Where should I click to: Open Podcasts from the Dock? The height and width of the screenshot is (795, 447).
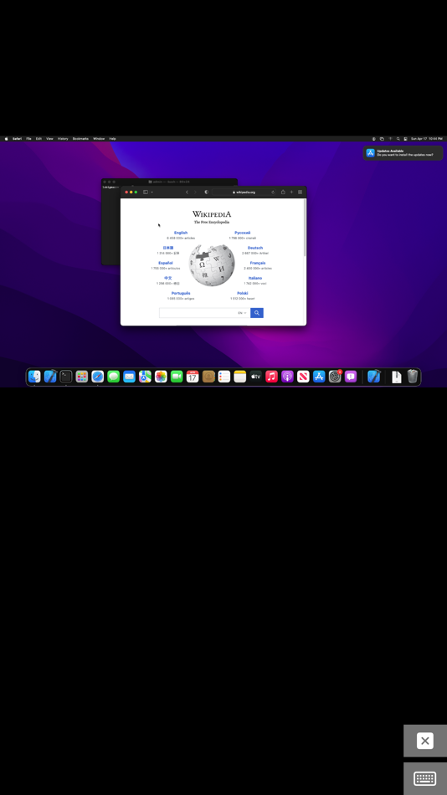287,377
